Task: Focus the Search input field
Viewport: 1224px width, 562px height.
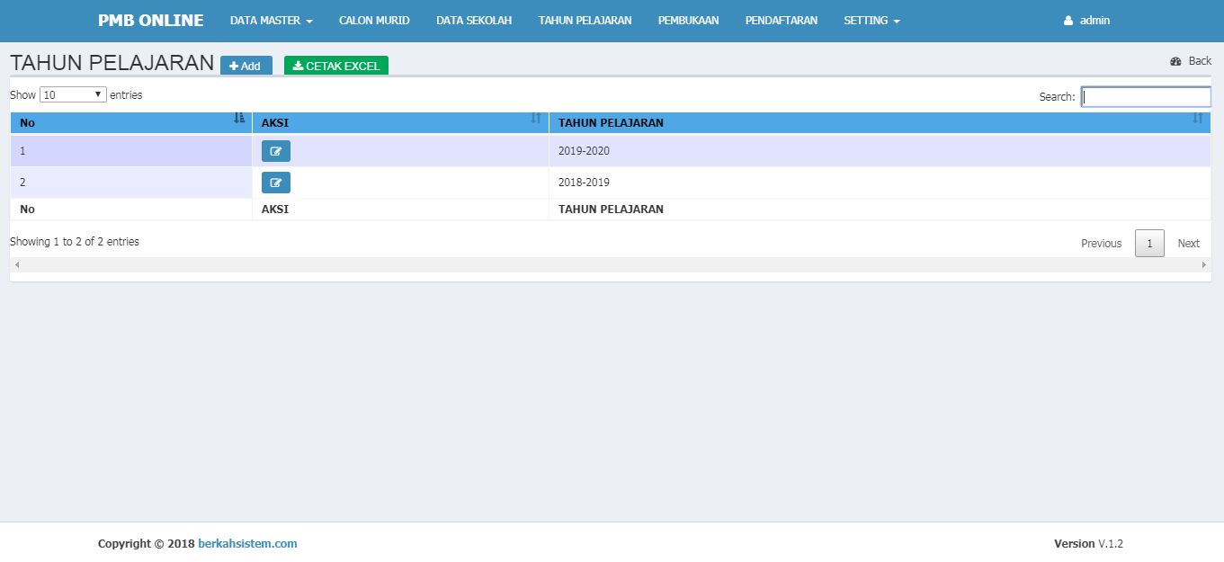Action: (x=1146, y=96)
